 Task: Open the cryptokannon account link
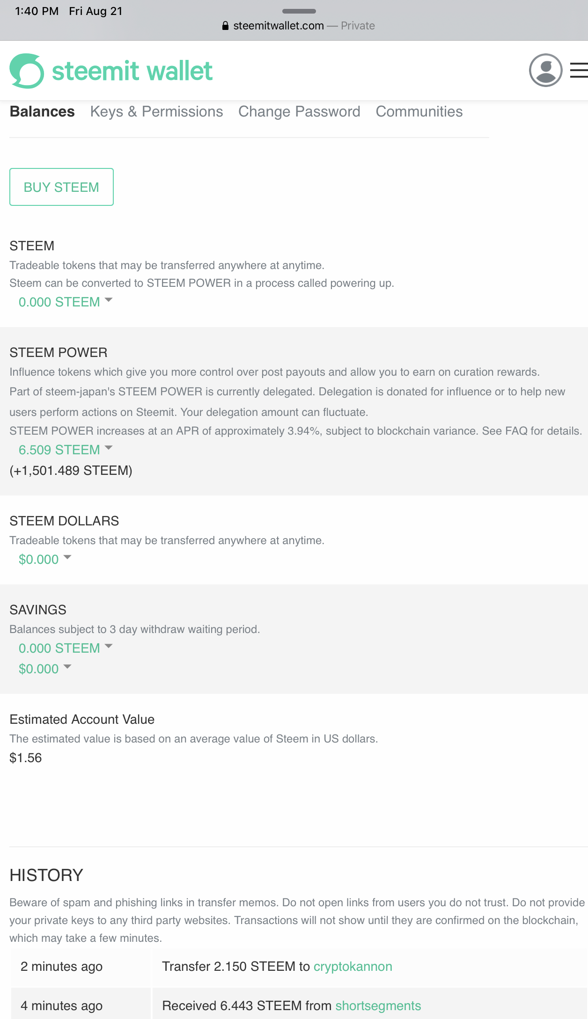click(353, 966)
